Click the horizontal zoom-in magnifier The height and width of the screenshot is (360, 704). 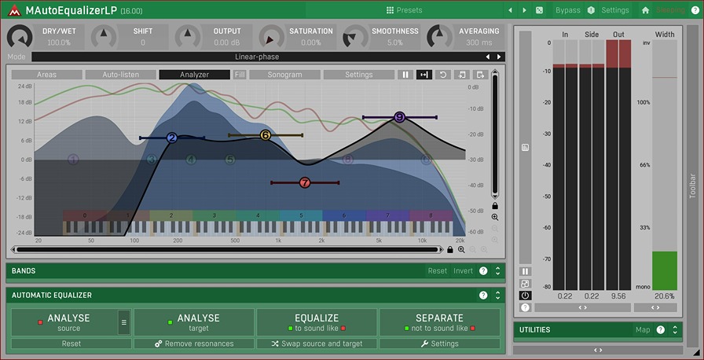click(461, 250)
